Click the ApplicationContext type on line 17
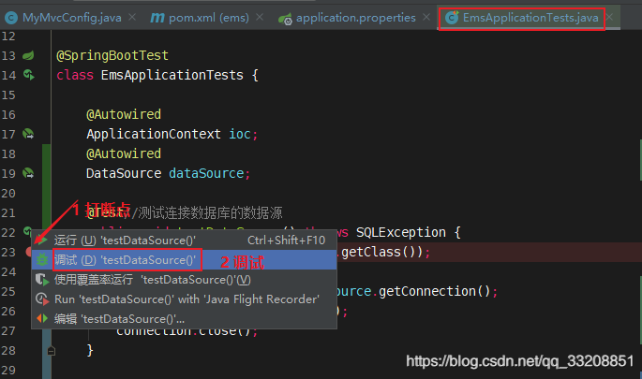 point(154,134)
